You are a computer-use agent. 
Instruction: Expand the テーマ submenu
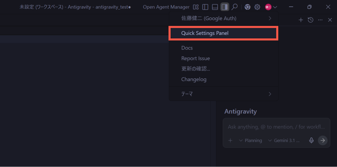coord(223,94)
